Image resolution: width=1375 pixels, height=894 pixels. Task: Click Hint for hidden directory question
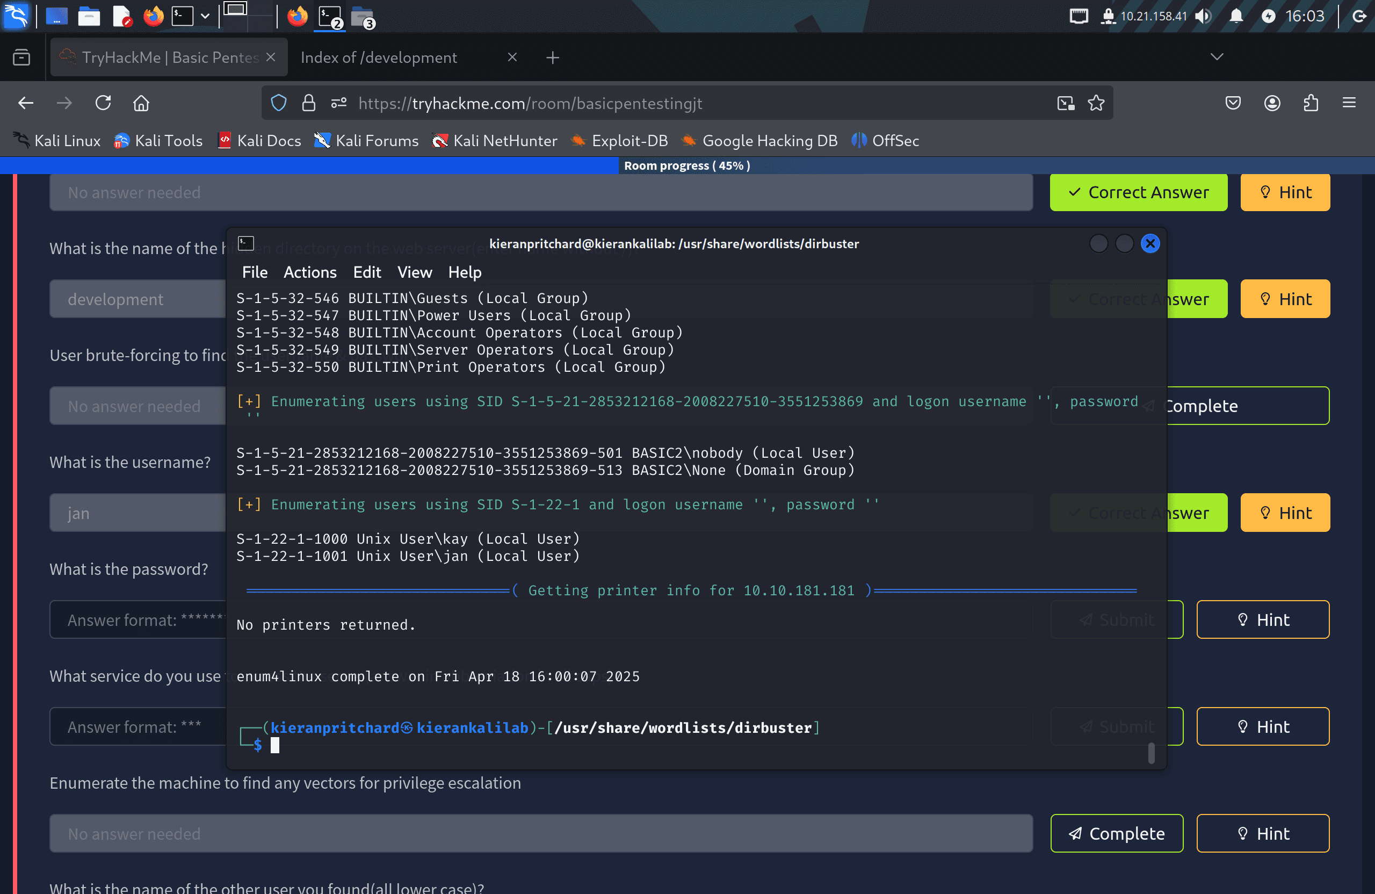pos(1285,299)
